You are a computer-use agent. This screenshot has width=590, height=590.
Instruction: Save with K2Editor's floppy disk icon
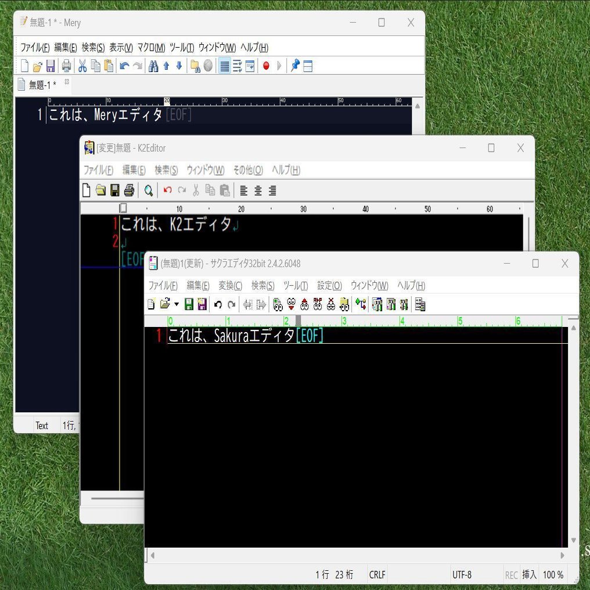[115, 190]
